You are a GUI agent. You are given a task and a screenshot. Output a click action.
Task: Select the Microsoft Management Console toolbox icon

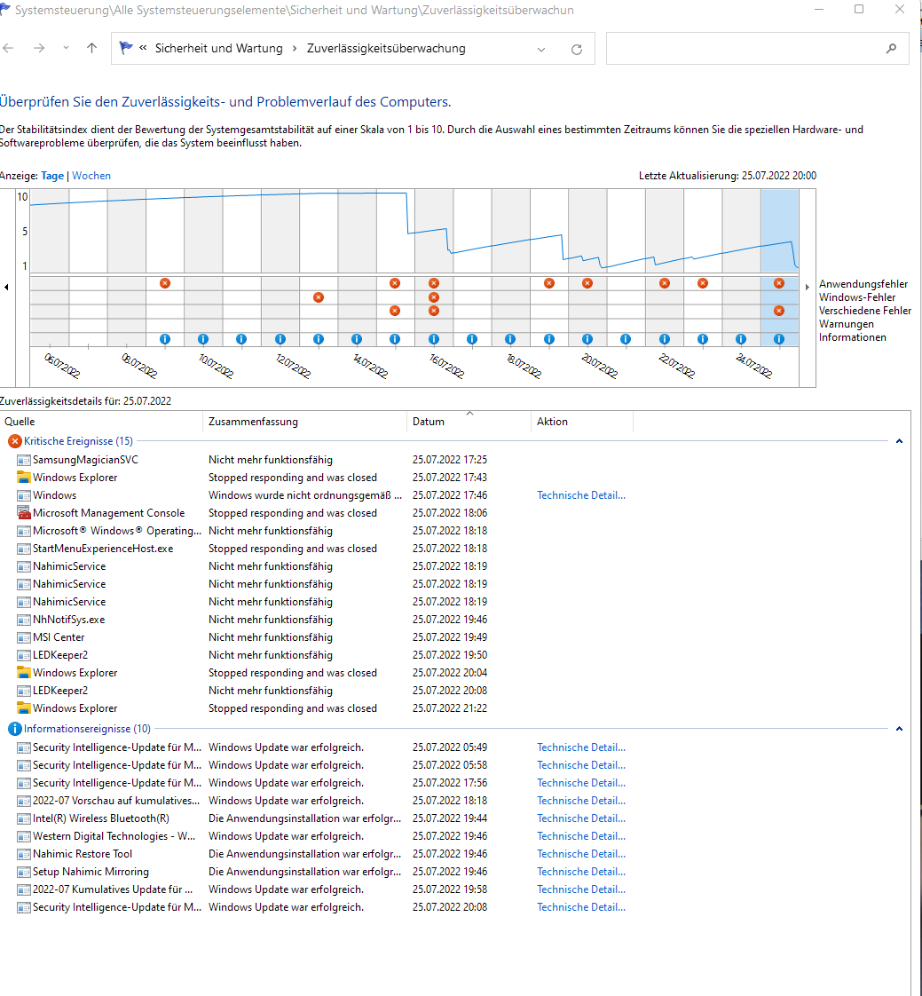click(x=23, y=513)
